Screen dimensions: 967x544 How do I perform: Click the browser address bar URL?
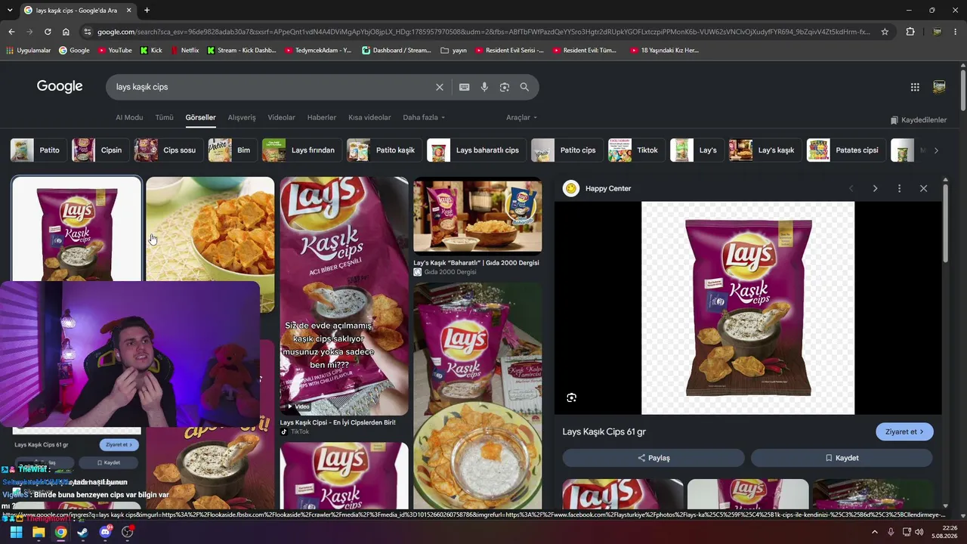pos(483,32)
